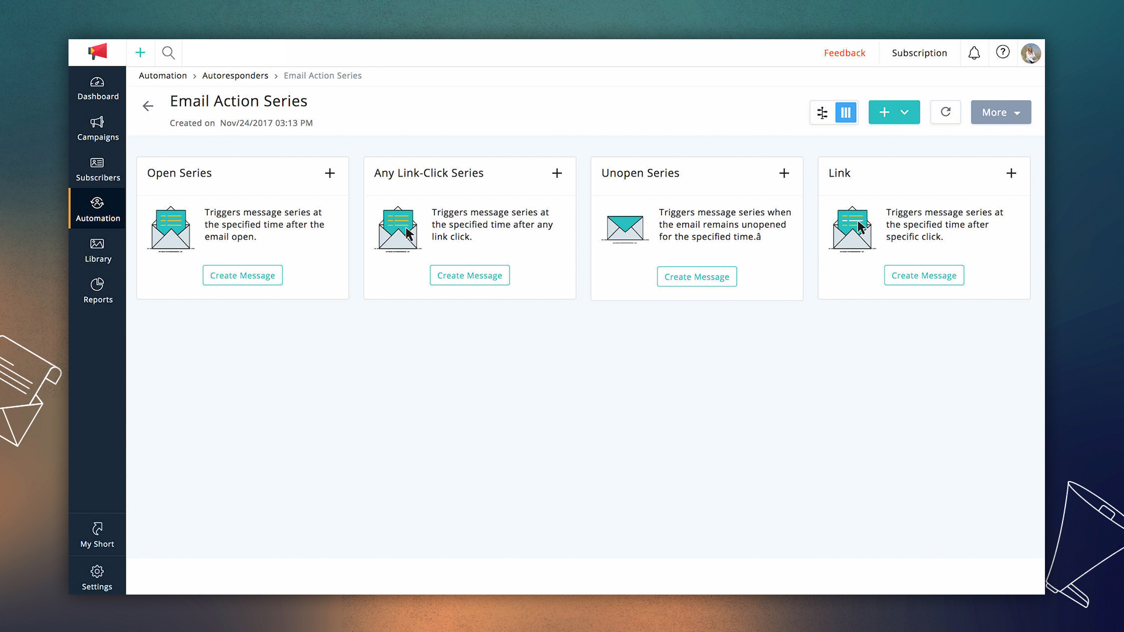Click the back arrow near Email Action Series
The width and height of the screenshot is (1124, 632).
(148, 106)
